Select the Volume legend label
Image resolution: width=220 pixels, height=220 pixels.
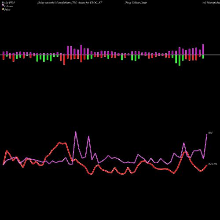point(8,6)
